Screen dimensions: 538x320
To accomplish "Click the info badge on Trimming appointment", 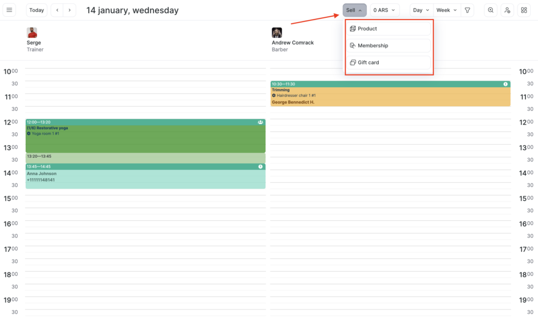I will click(x=505, y=84).
